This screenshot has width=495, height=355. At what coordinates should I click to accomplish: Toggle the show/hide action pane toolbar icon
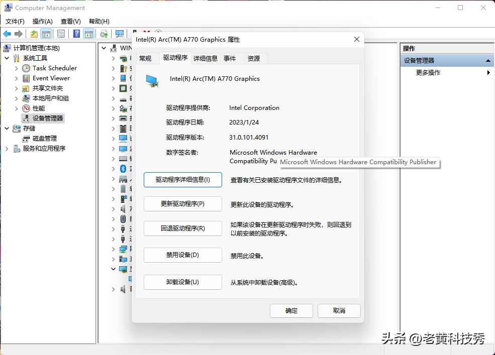pos(89,34)
